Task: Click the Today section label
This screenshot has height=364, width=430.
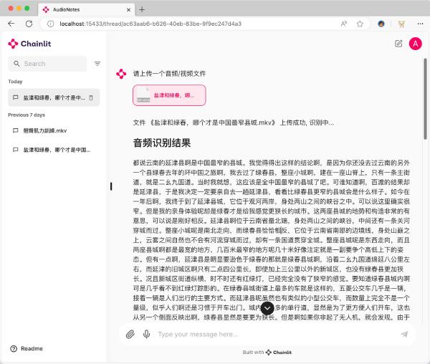Action: [x=15, y=82]
